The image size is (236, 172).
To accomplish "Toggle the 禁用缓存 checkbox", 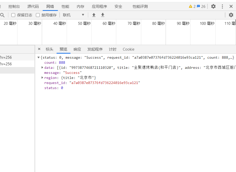I will pyautogui.click(x=38, y=15).
